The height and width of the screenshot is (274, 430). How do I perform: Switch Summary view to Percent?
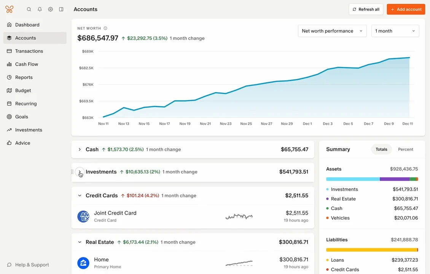point(405,149)
